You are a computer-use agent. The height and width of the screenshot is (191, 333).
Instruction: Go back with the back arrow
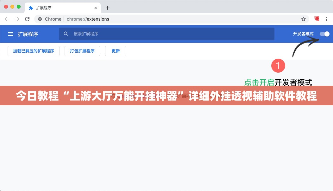[7, 19]
